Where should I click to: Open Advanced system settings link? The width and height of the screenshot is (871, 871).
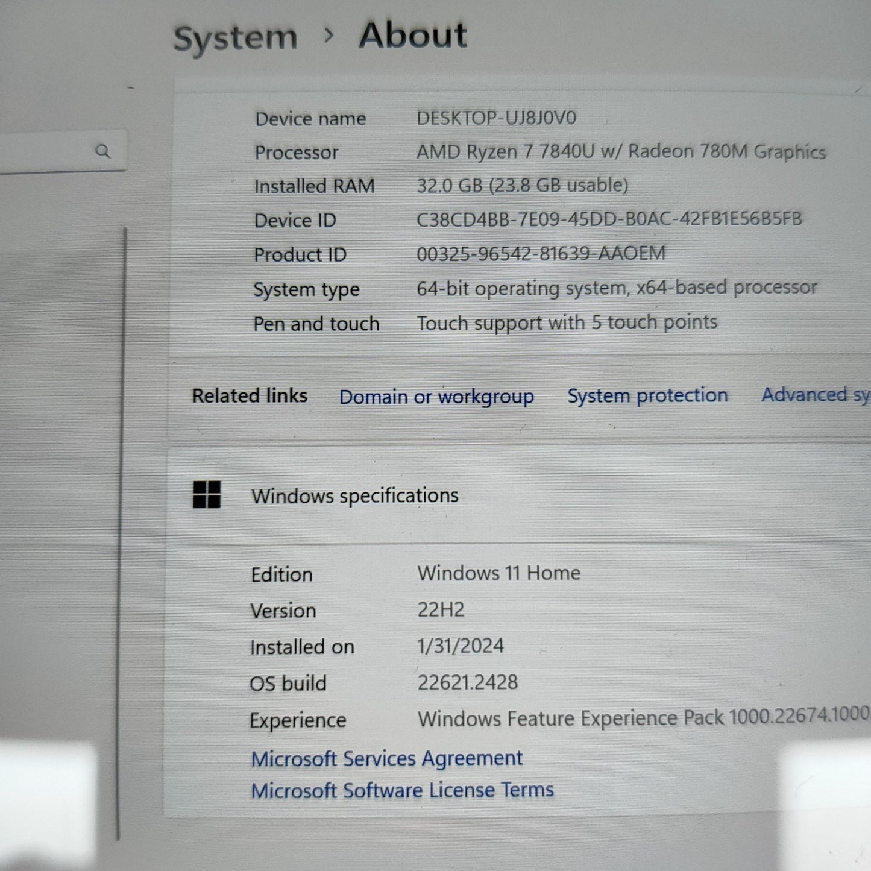point(816,395)
